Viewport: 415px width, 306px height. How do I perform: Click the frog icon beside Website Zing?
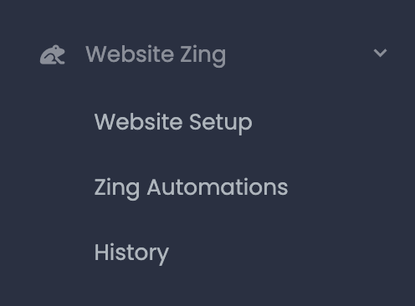[53, 54]
